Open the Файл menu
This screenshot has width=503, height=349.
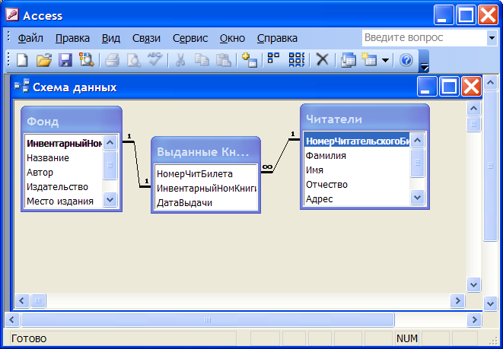(30, 39)
